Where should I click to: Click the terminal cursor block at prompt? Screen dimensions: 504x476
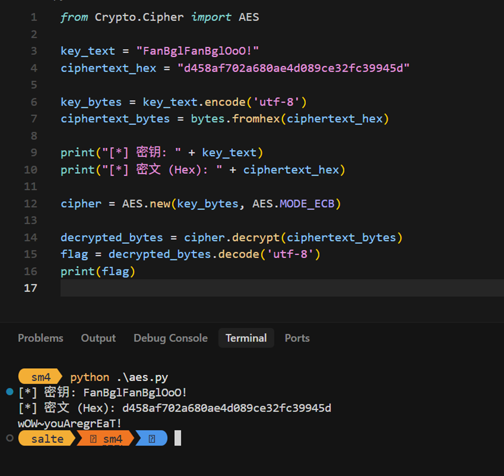pos(178,438)
